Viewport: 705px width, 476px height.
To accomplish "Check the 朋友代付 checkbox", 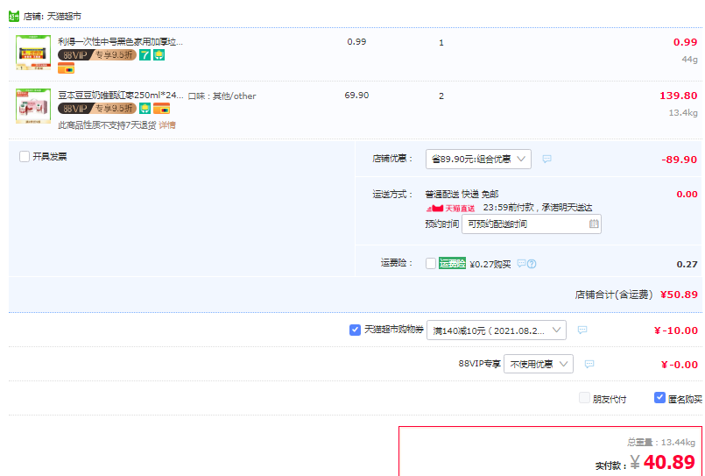I will tap(584, 398).
